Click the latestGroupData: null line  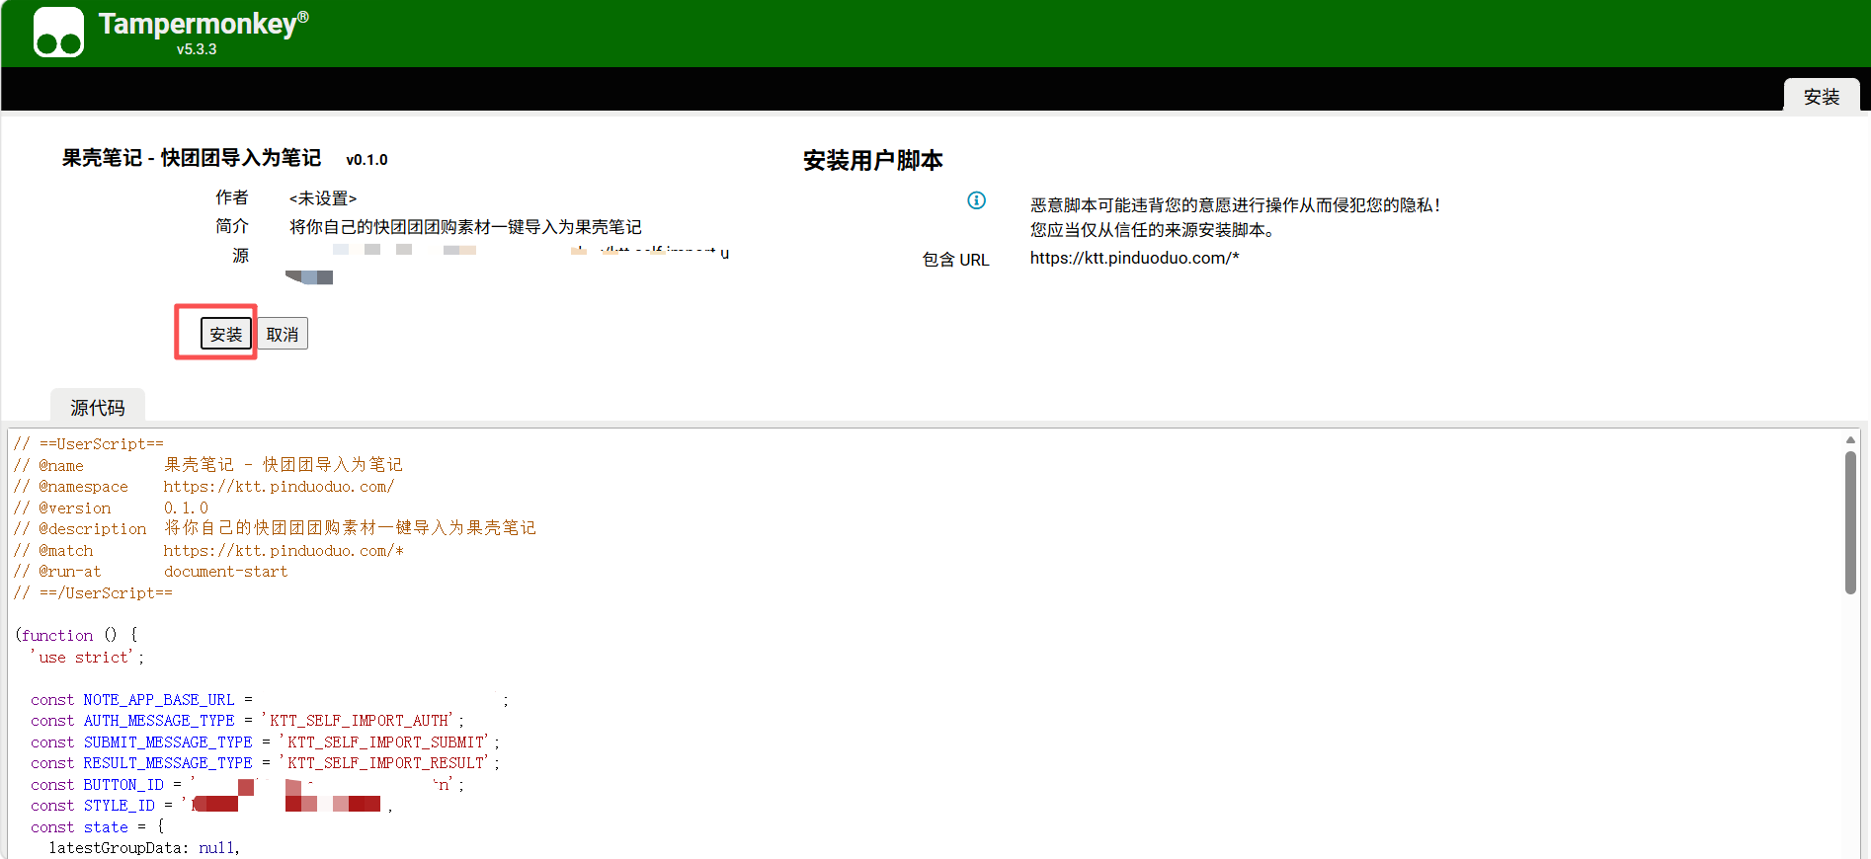(144, 847)
